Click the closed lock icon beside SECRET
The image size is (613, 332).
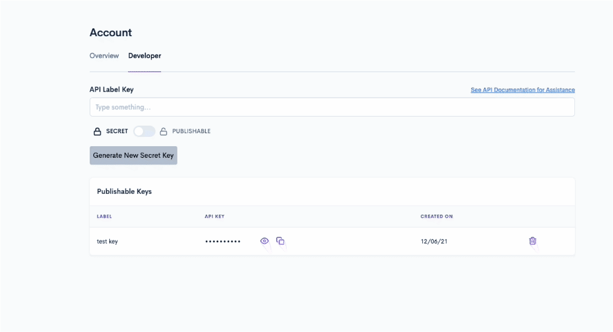97,131
